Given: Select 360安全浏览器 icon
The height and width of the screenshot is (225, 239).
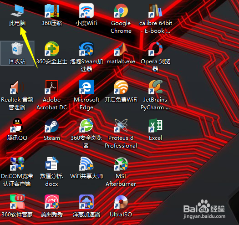Looking at the screenshot, I should 86,125.
